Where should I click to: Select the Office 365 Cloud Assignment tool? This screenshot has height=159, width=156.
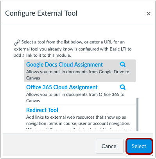[62, 87]
